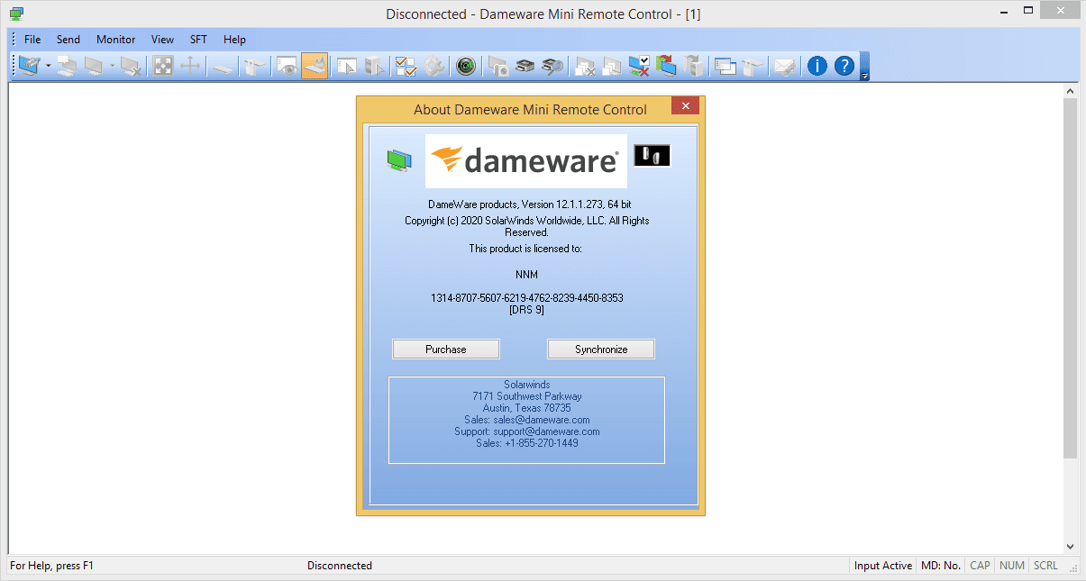Click the greyed two-computers toolbar icon

pos(67,66)
